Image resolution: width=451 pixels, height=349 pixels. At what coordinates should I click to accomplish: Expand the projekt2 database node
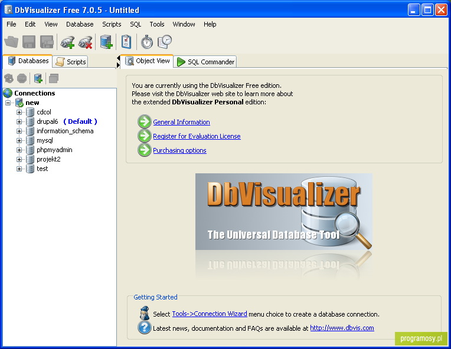pos(19,159)
